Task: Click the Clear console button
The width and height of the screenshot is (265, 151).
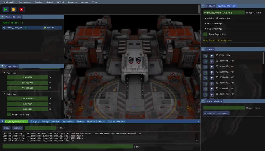Action: click(6, 128)
